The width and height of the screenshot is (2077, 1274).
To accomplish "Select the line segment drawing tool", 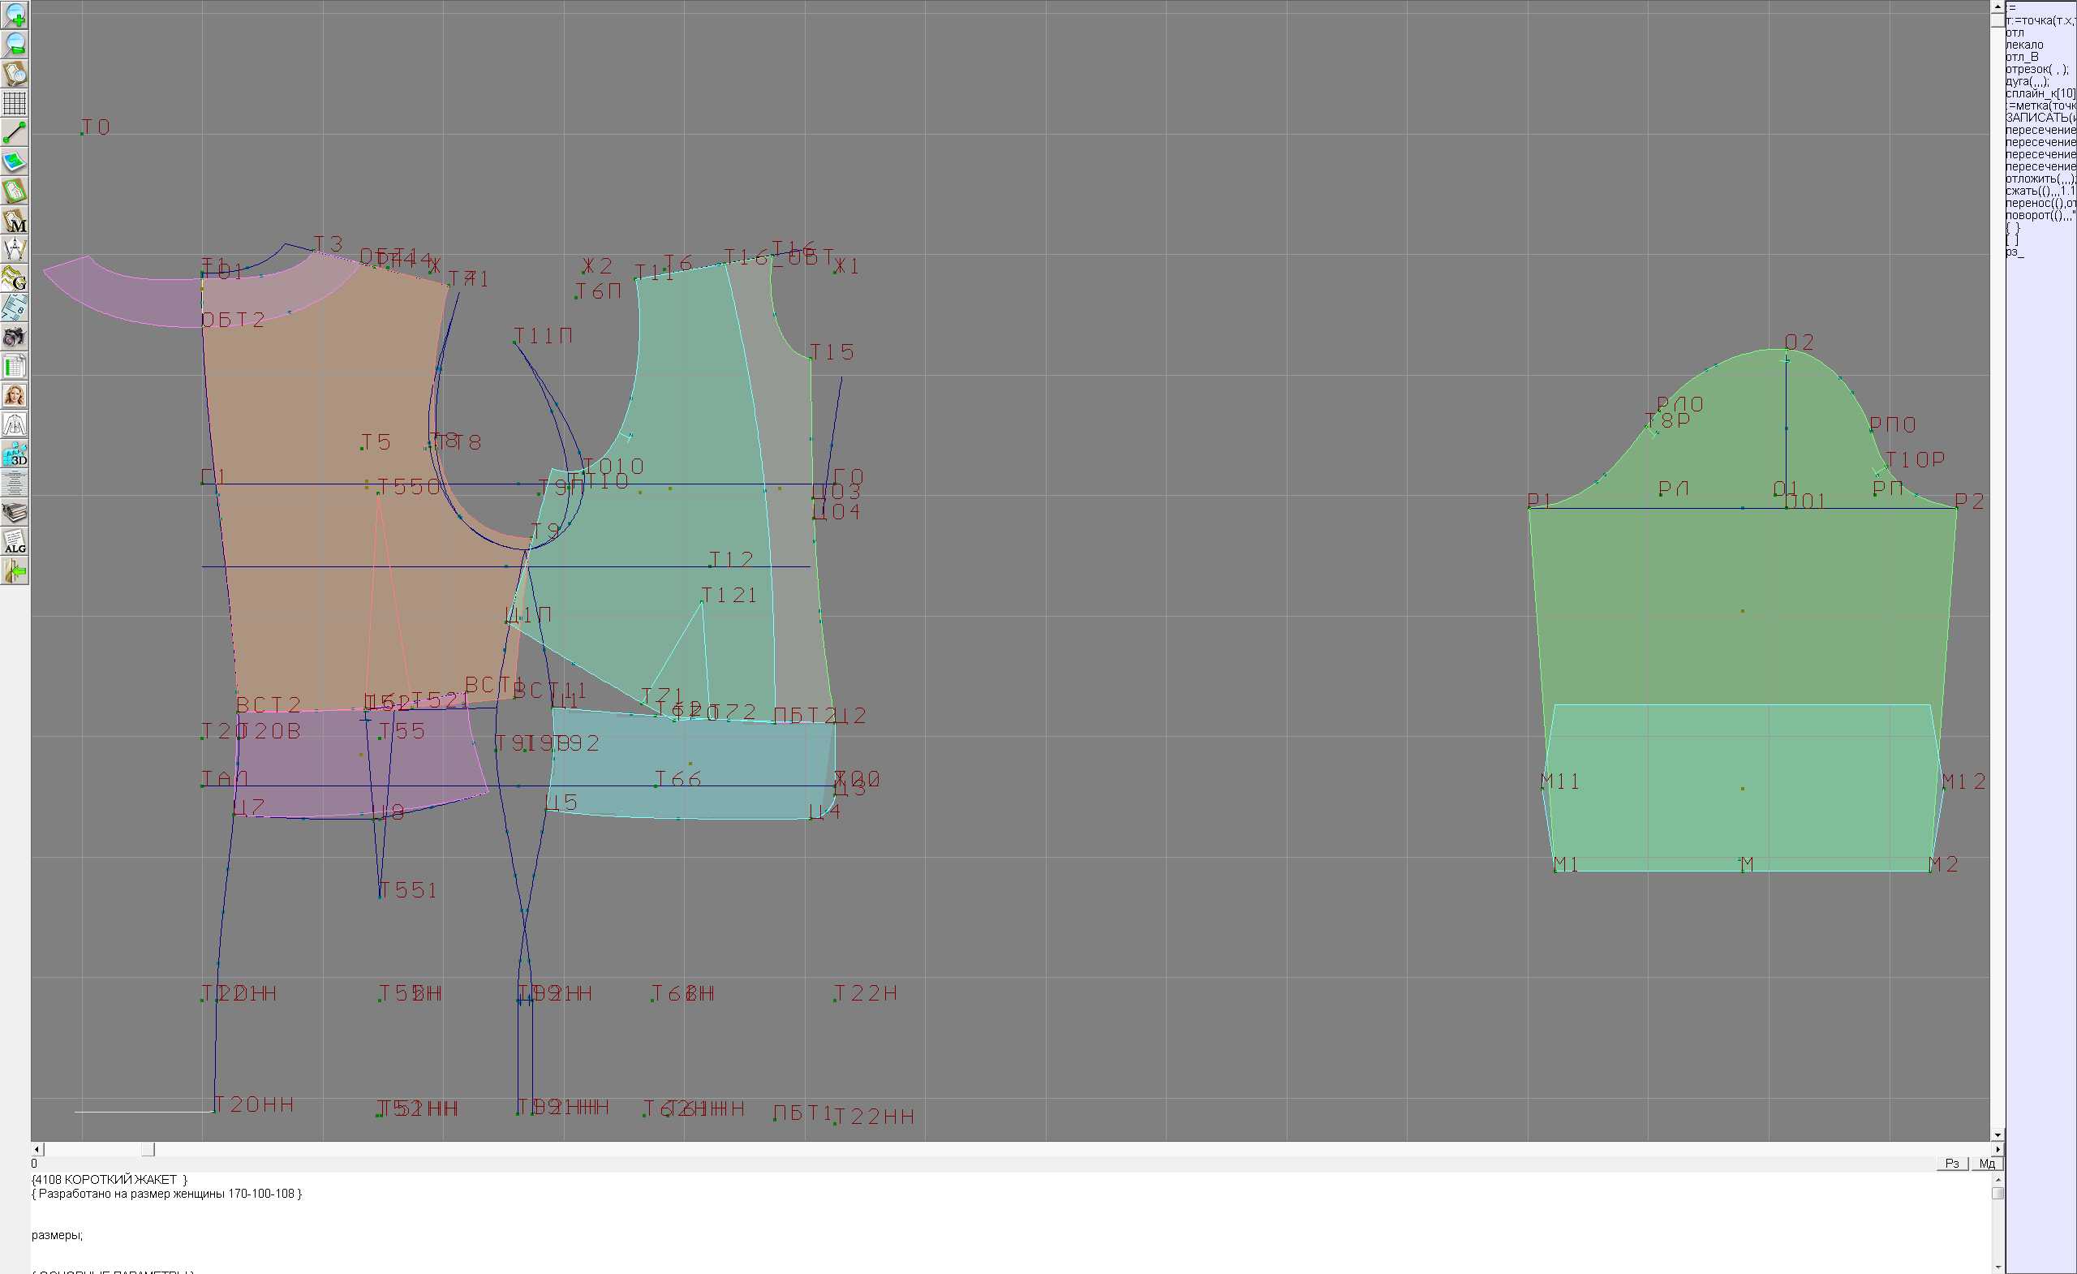I will point(15,132).
